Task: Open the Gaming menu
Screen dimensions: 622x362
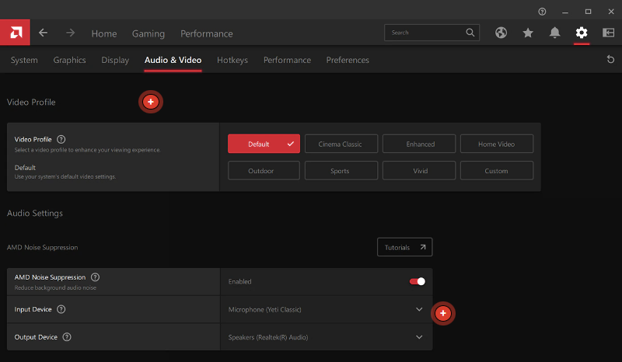Action: (x=149, y=33)
